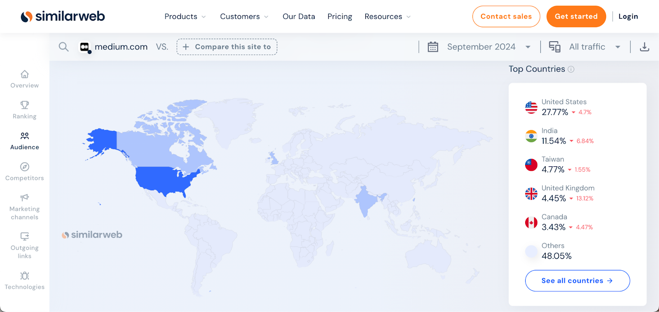Click the Get started button

(576, 16)
